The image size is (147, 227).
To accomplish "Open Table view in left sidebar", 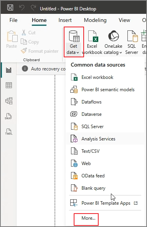I will point(9,85).
